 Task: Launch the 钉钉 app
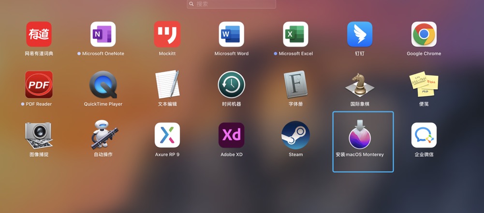360,34
